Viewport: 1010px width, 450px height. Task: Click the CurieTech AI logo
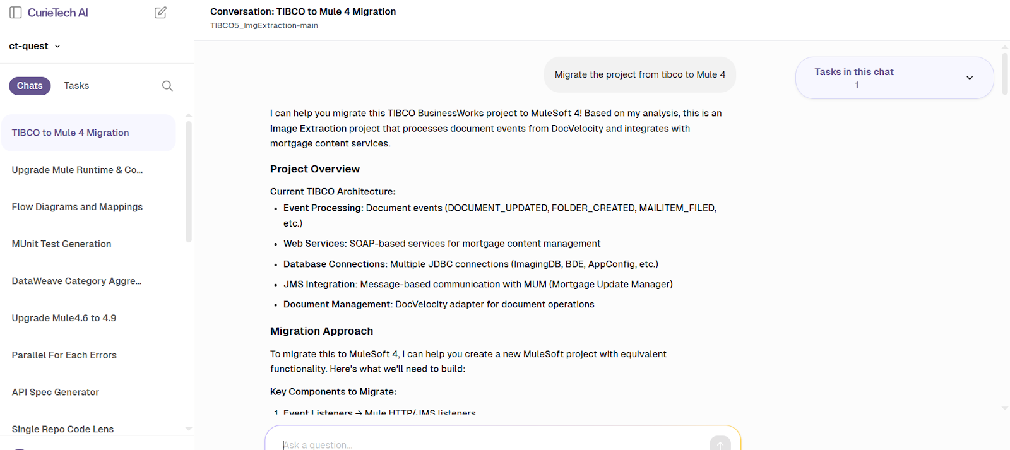57,11
